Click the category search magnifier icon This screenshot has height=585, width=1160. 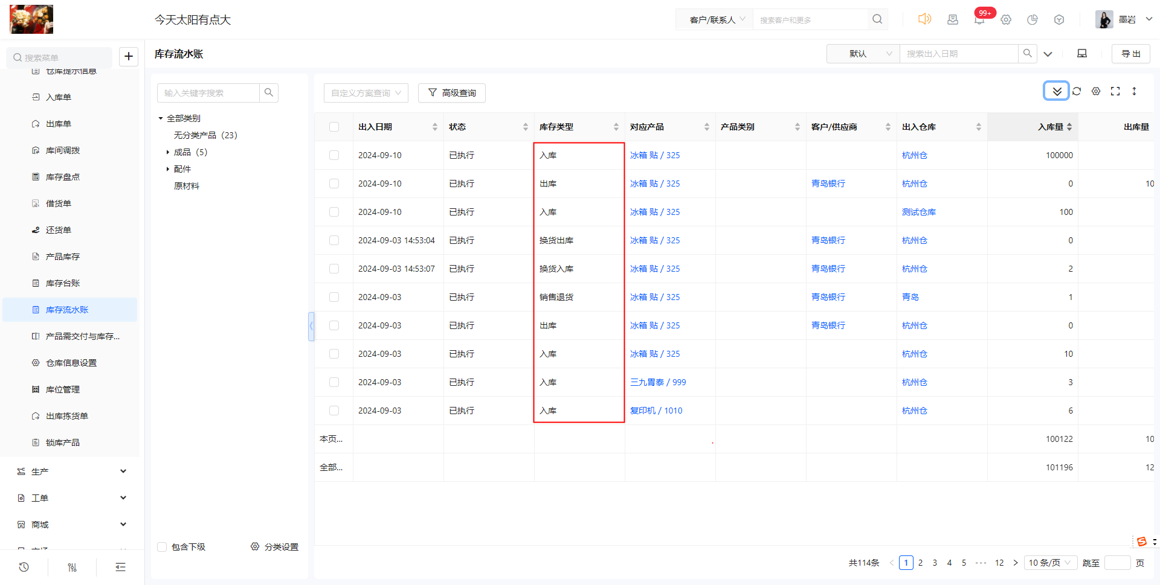pos(269,92)
